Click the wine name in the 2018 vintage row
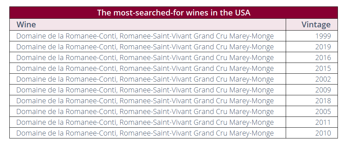This screenshot has height=146, width=353. (x=145, y=101)
